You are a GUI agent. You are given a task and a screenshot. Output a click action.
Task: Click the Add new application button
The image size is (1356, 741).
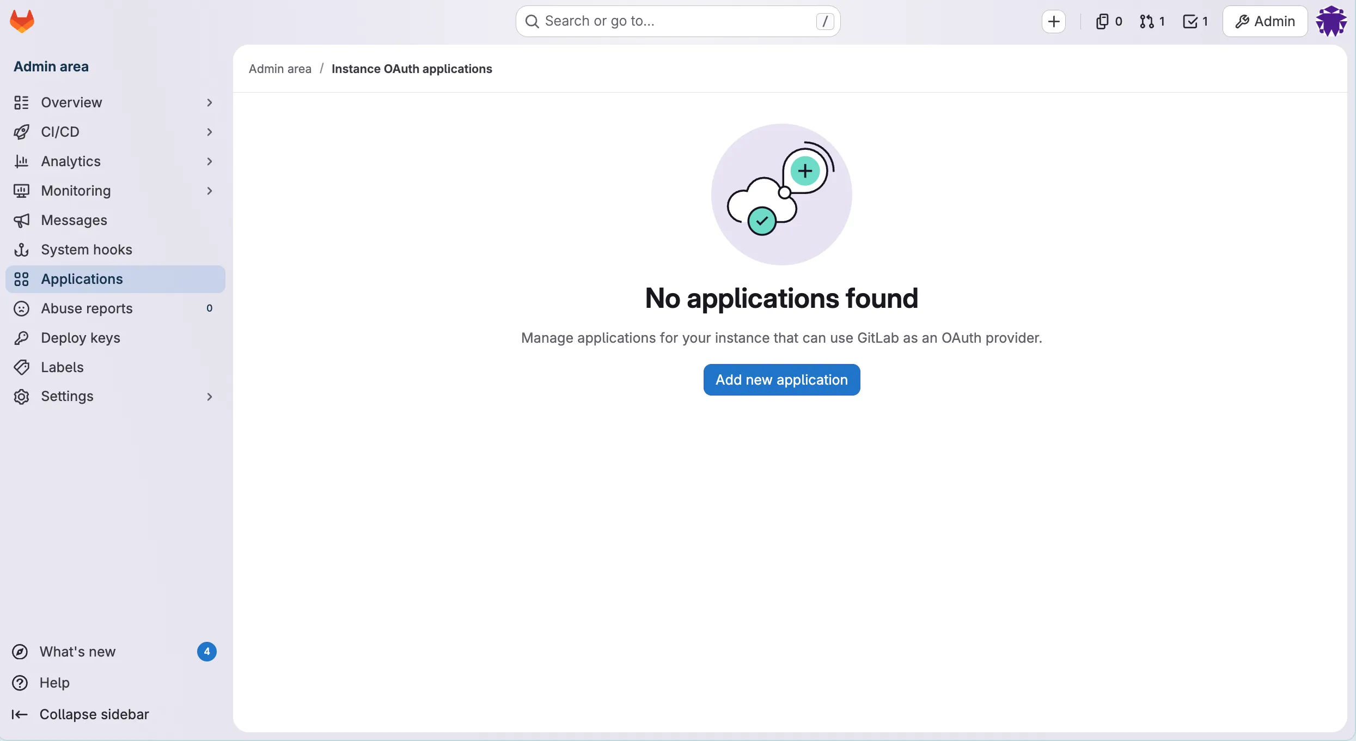[781, 379]
